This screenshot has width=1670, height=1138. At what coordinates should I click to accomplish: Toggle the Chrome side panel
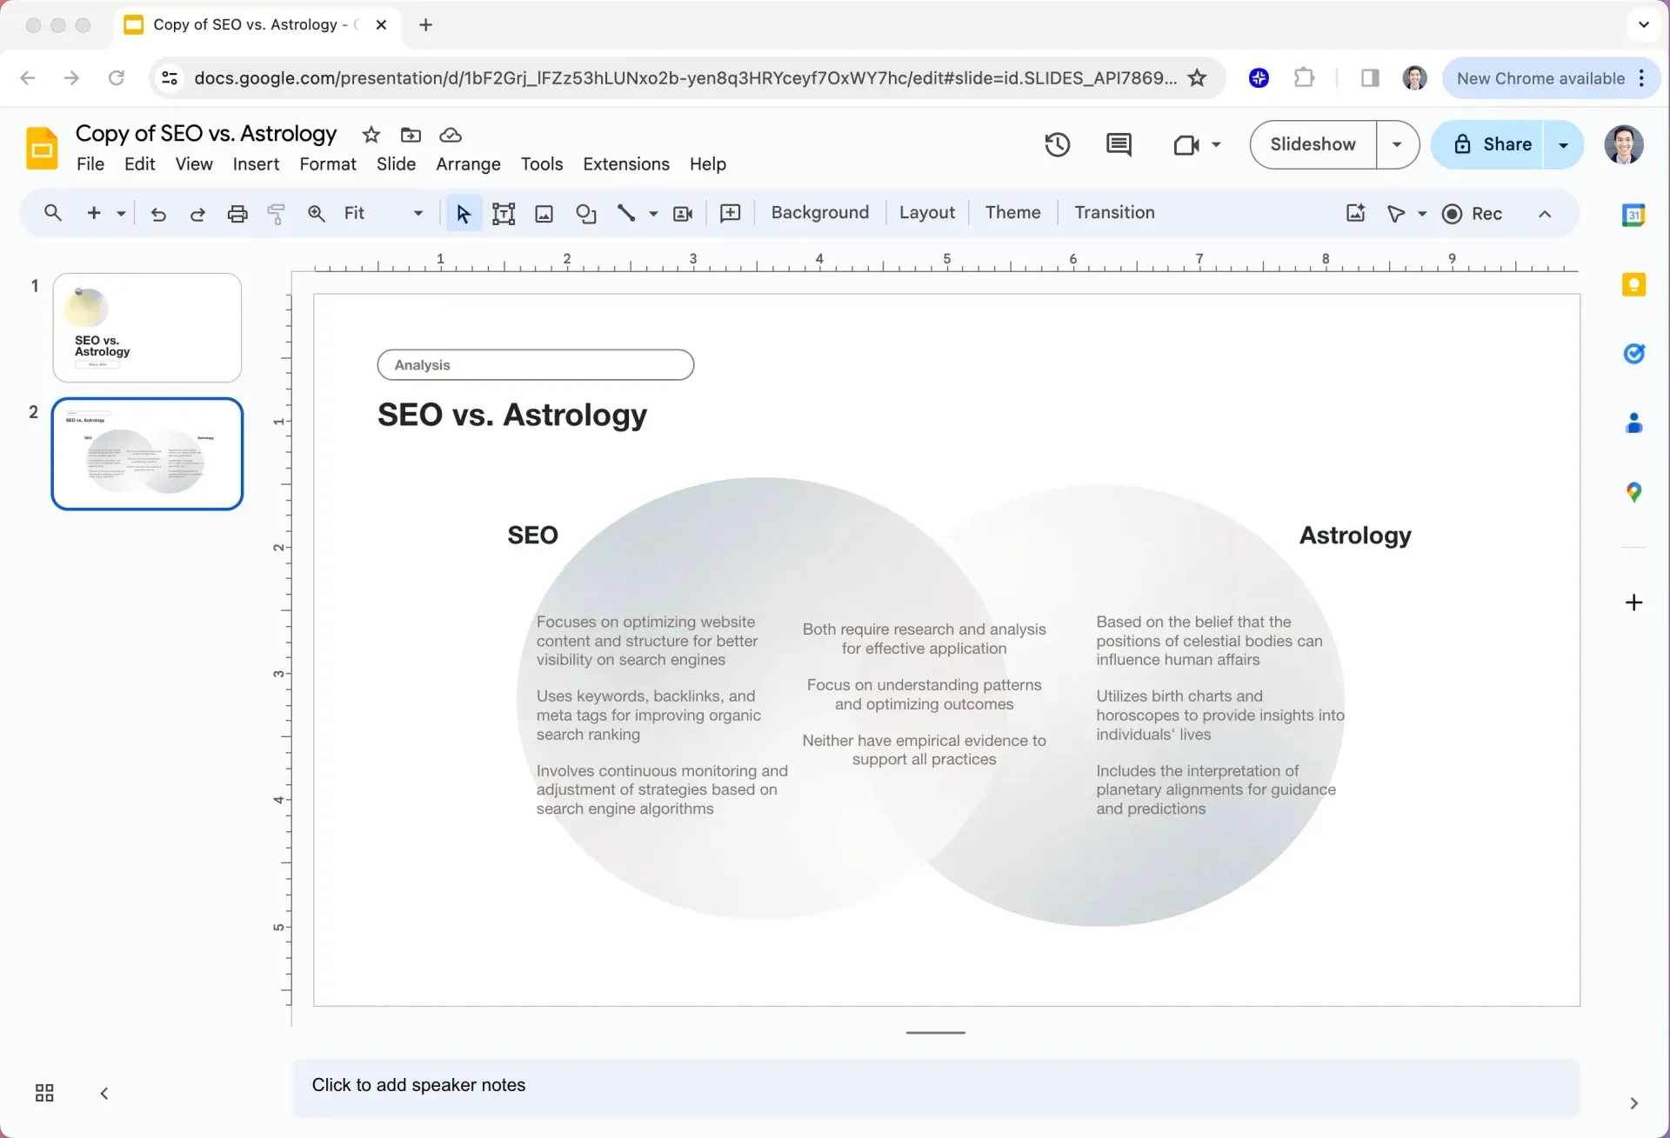[1370, 78]
